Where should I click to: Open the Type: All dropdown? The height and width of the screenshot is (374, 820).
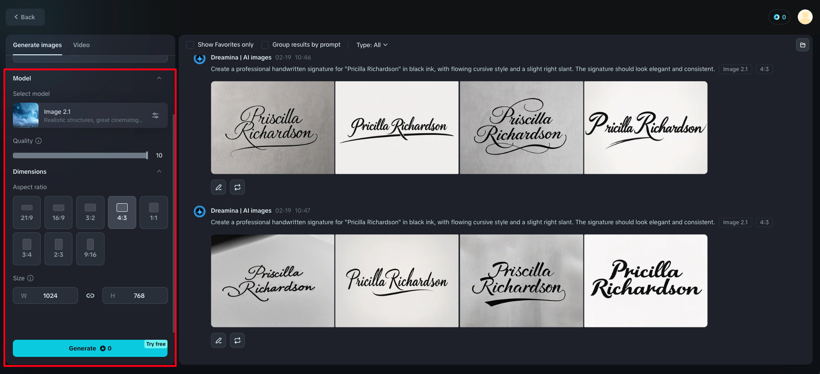click(x=372, y=45)
